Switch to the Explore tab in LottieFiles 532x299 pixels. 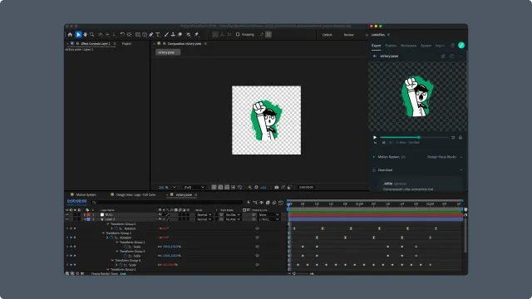point(391,46)
